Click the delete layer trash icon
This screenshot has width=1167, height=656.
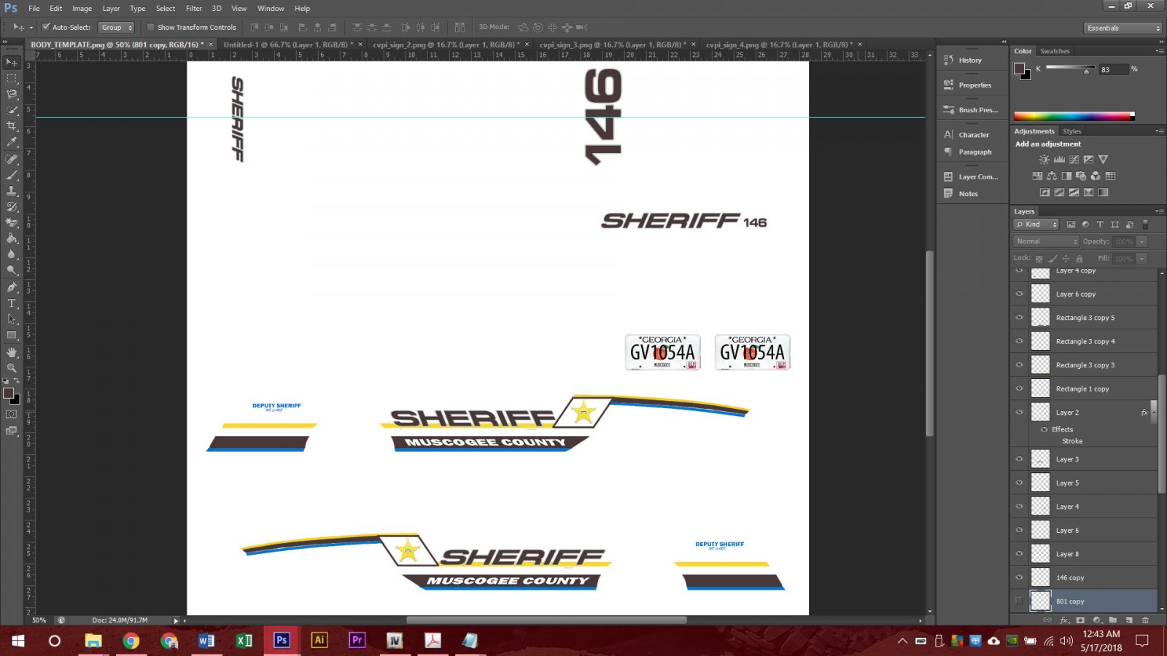click(x=1145, y=620)
